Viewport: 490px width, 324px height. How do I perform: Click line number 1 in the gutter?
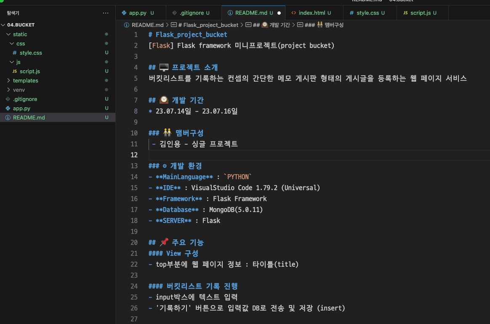(x=136, y=35)
